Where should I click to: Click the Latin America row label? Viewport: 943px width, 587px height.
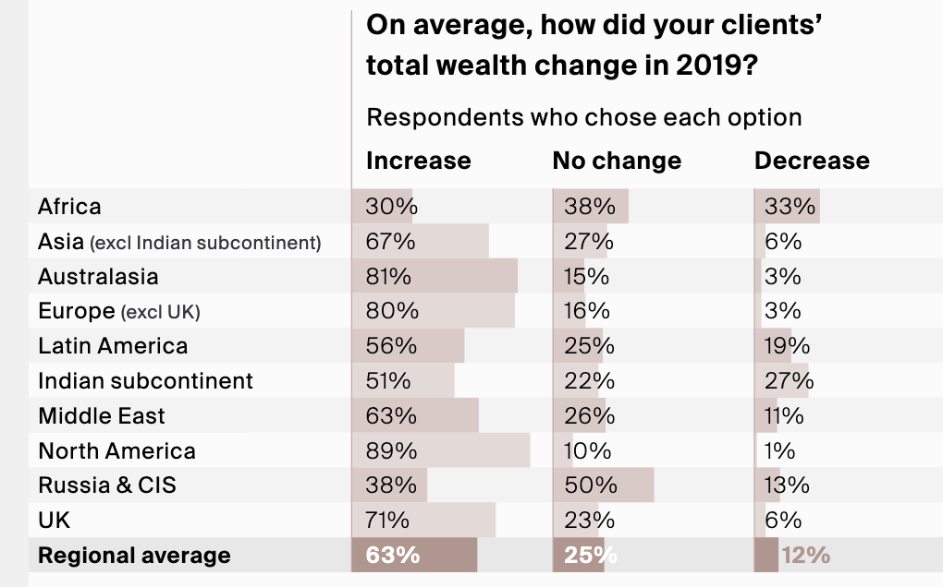113,346
